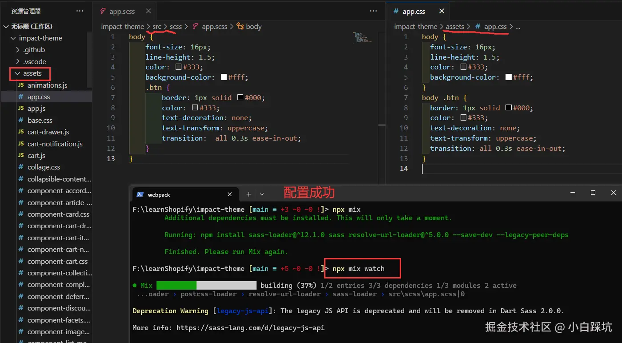Screen dimensions: 622x343
Task: Close the app.css tab
Action: pyautogui.click(x=441, y=11)
